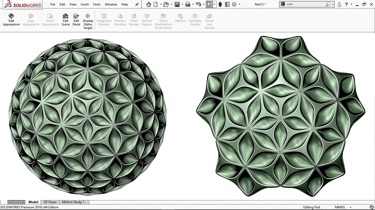
Task: Click the search magnifier in command box
Action: pos(328,4)
